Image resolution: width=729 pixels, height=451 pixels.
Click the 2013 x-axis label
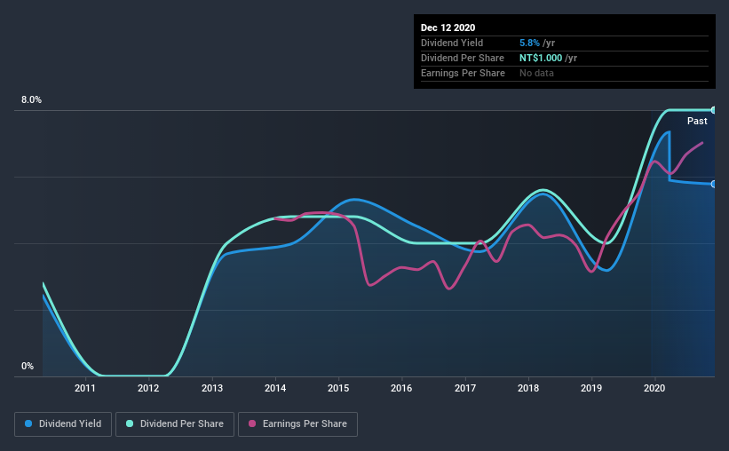(212, 388)
